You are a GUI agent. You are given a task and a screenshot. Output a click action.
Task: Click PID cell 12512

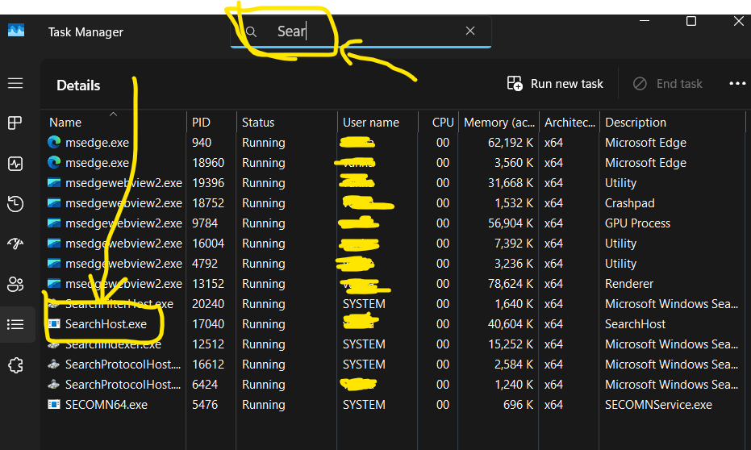208,344
